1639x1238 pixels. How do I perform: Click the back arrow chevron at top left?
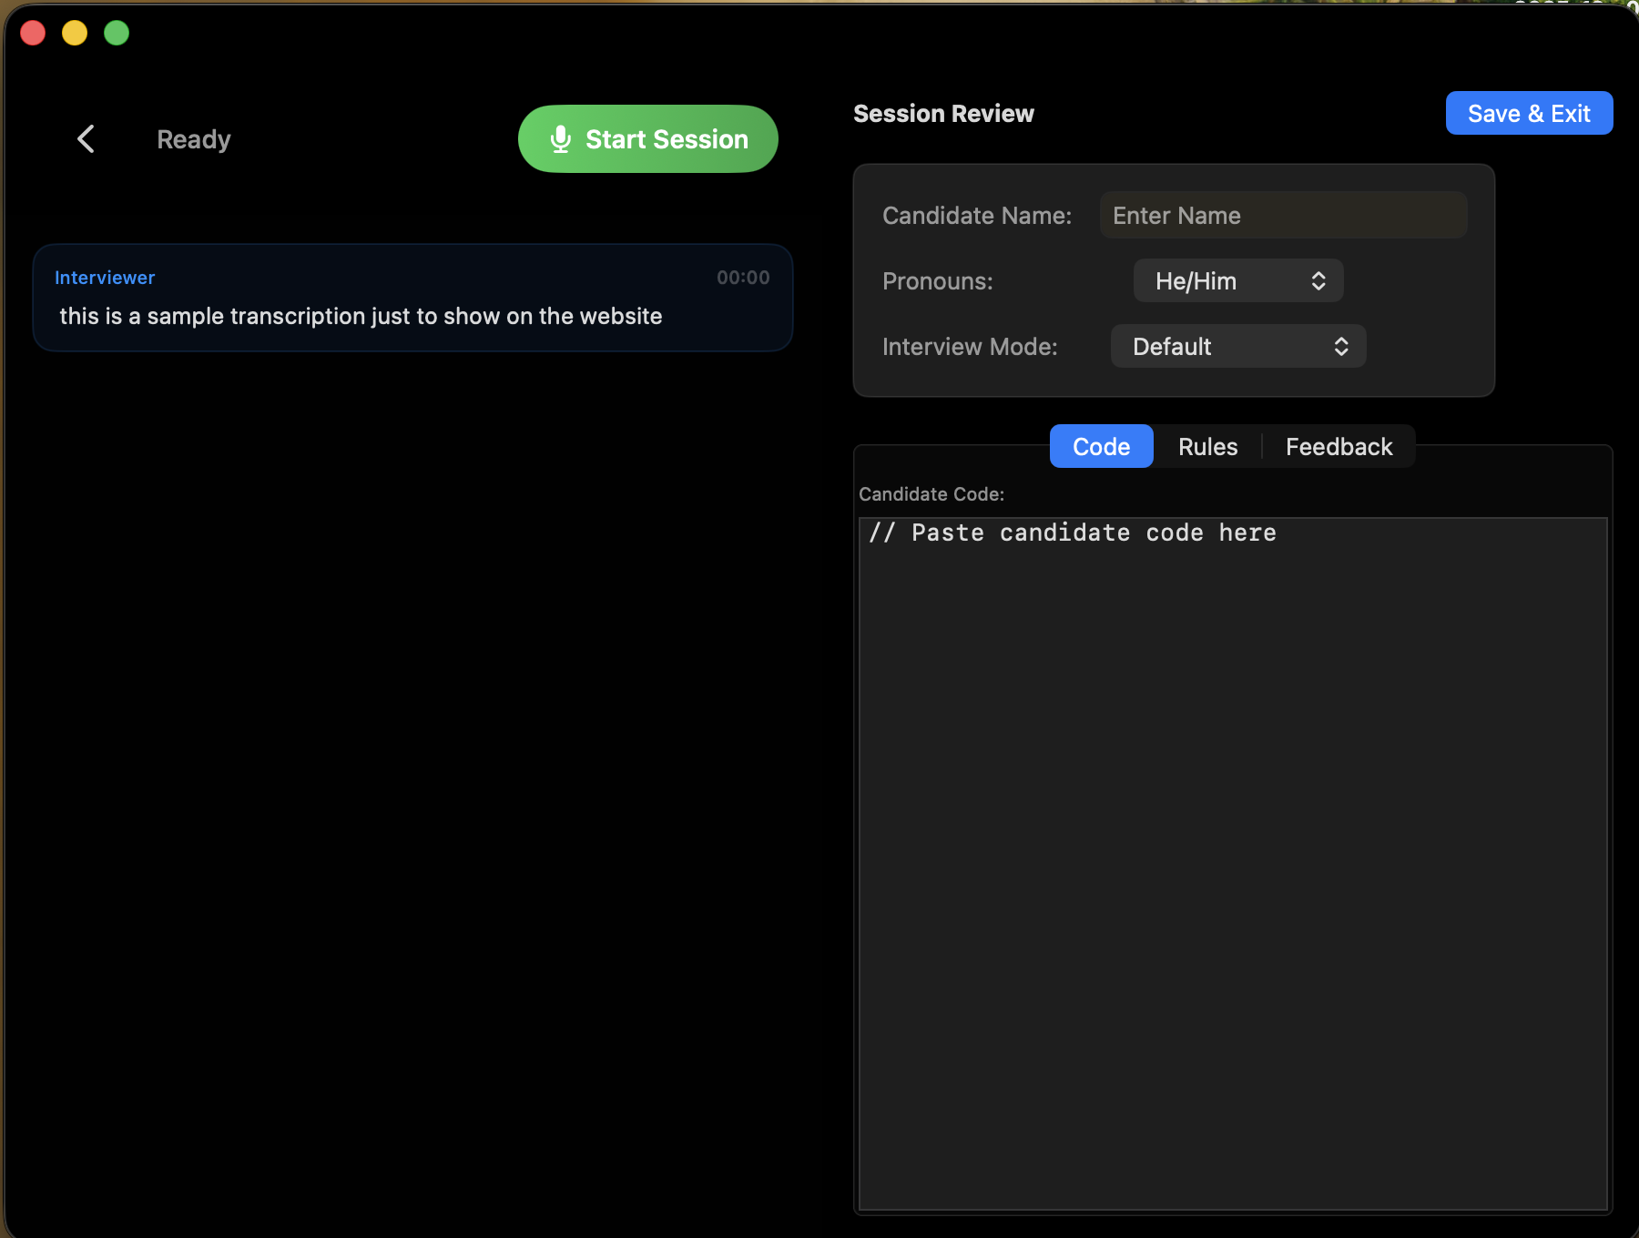point(85,138)
